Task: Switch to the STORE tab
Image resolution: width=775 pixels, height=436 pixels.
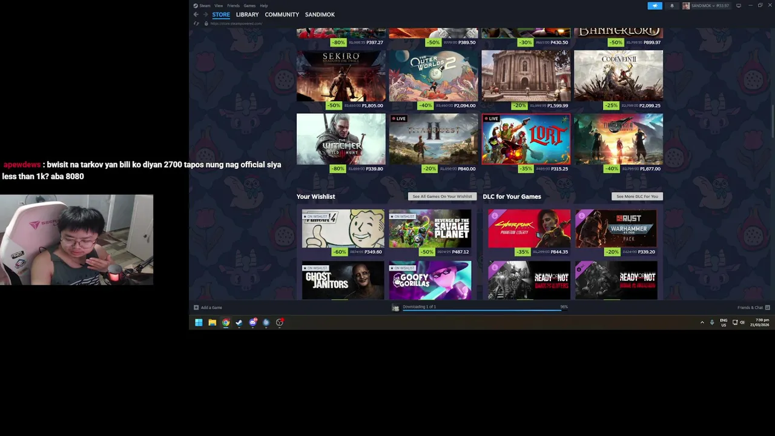Action: point(221,15)
